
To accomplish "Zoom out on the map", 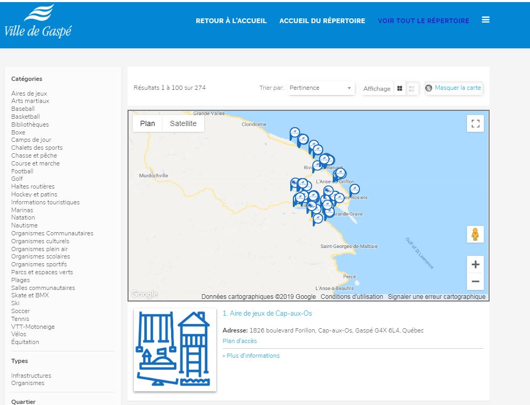I will (x=475, y=282).
